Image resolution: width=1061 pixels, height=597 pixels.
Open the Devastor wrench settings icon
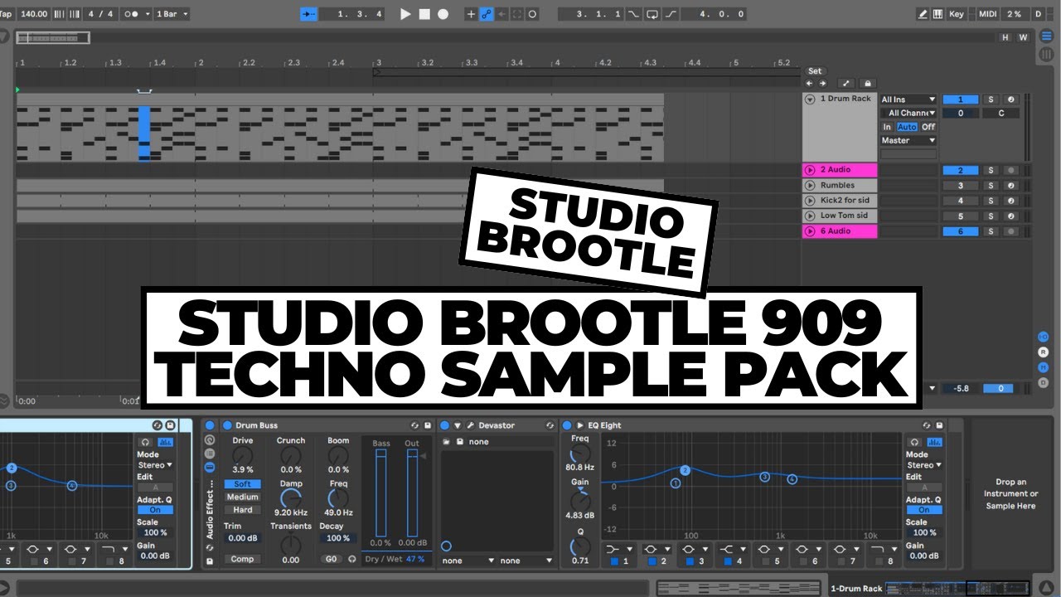pyautogui.click(x=470, y=425)
